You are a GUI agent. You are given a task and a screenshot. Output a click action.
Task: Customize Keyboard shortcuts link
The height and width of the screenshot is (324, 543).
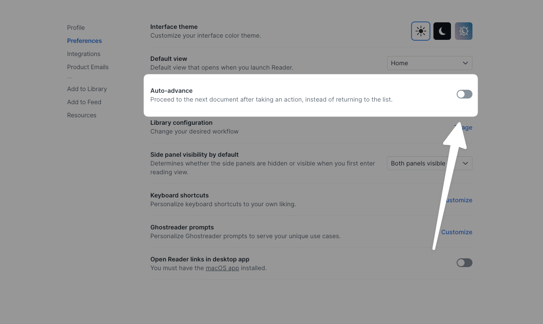[x=458, y=200]
